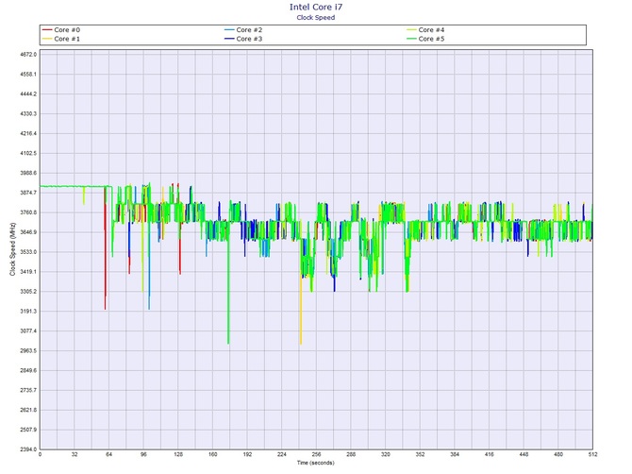Click the Clock Speed subtitle
Screen dimensions: 632x474
tap(316, 17)
